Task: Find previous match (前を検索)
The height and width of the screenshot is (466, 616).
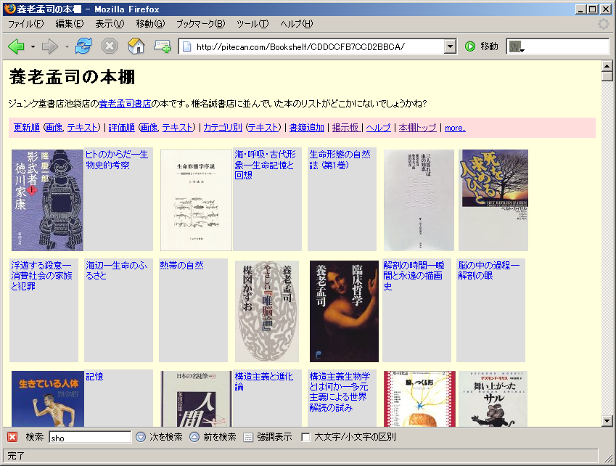Action: coord(213,437)
